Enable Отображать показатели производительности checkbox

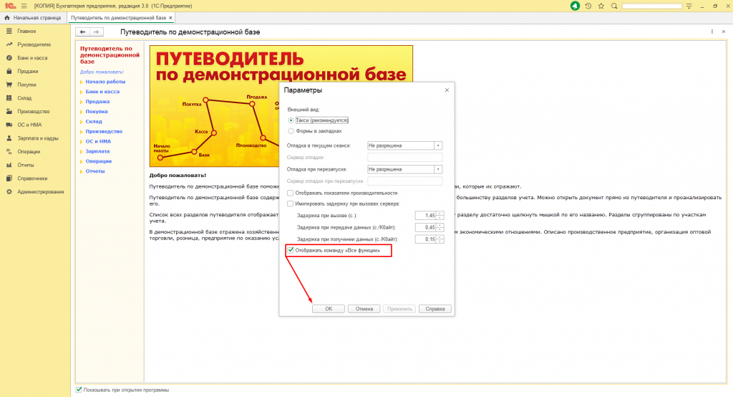click(291, 193)
